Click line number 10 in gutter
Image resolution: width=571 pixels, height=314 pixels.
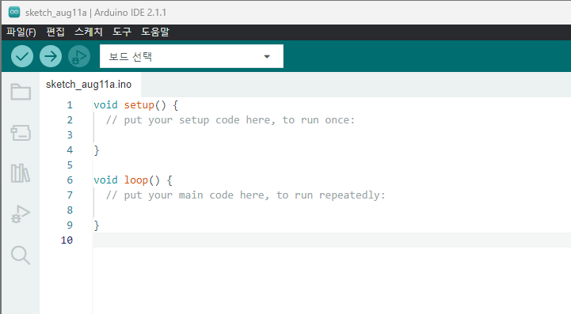pos(67,240)
